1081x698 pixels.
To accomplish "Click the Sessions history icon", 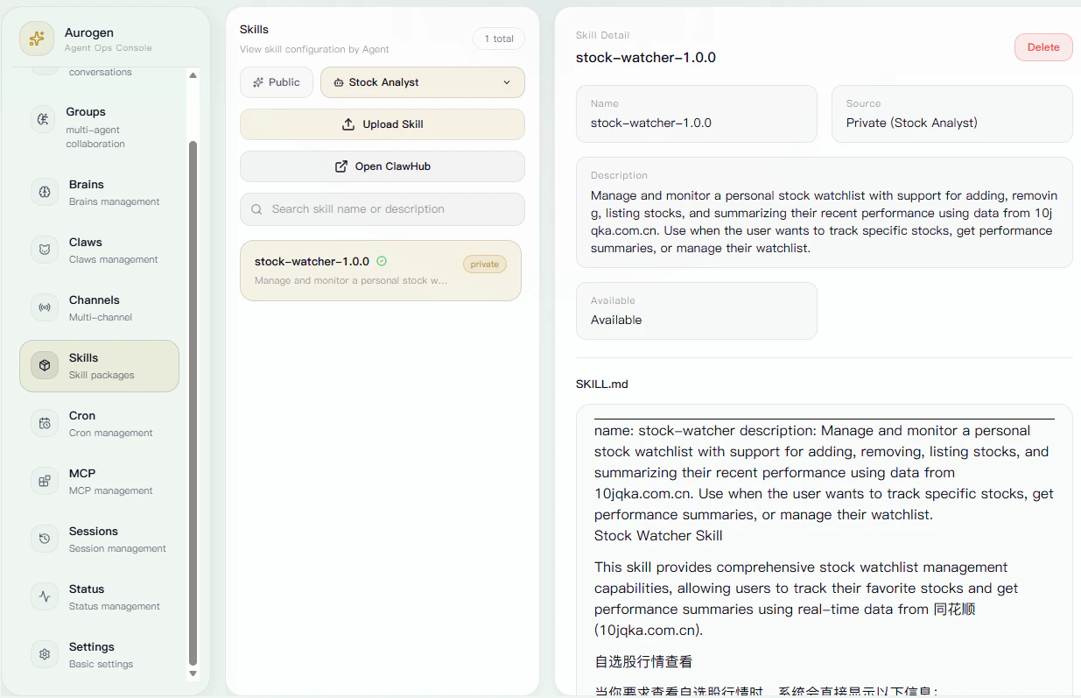I will coord(45,539).
